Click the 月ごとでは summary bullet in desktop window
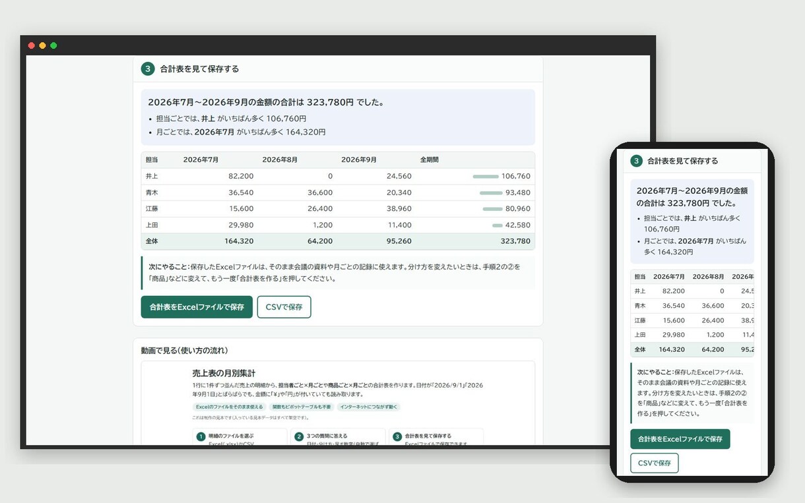Viewport: 805px width, 503px height. coord(241,132)
